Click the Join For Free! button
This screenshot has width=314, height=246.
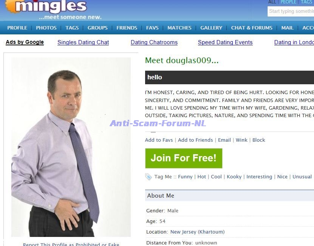point(184,158)
